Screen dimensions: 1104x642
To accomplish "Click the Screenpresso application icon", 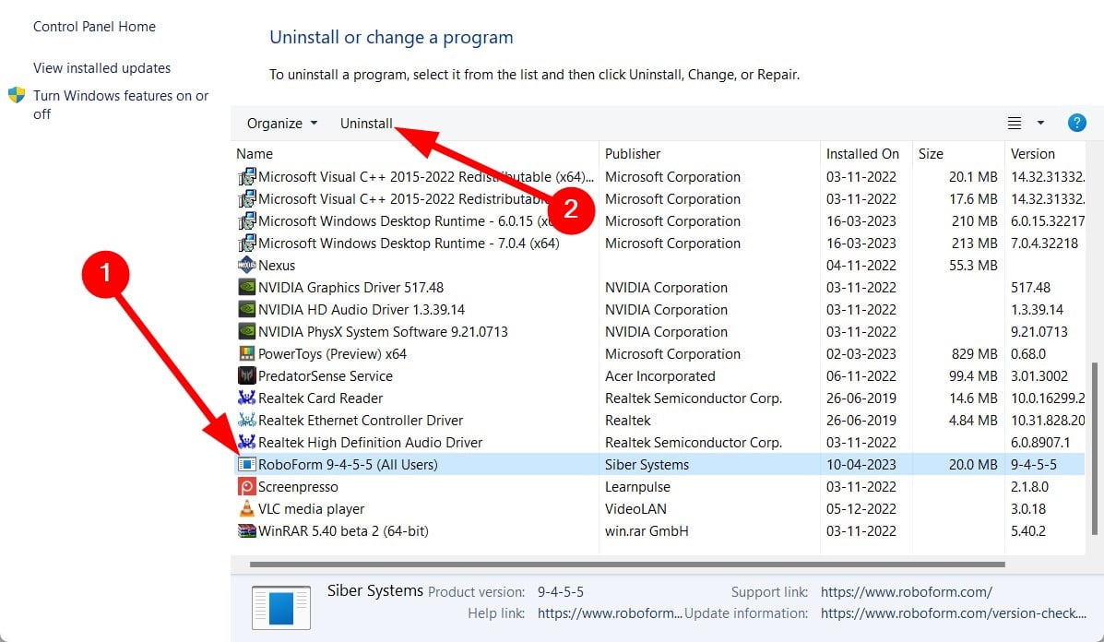I will tap(246, 486).
